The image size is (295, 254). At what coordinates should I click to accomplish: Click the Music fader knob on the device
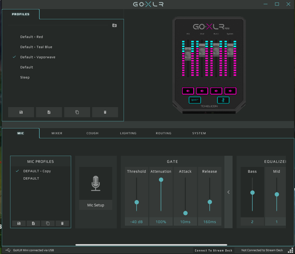click(216, 50)
